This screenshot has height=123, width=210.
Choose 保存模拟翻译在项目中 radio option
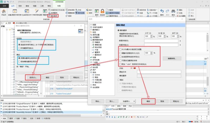19,61
